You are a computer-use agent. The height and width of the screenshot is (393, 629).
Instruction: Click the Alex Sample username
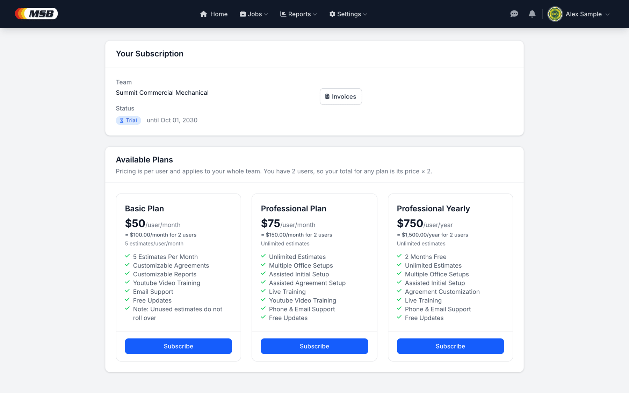tap(584, 14)
